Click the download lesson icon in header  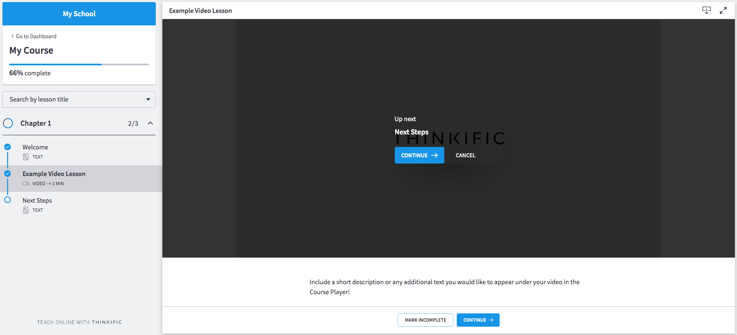point(707,10)
